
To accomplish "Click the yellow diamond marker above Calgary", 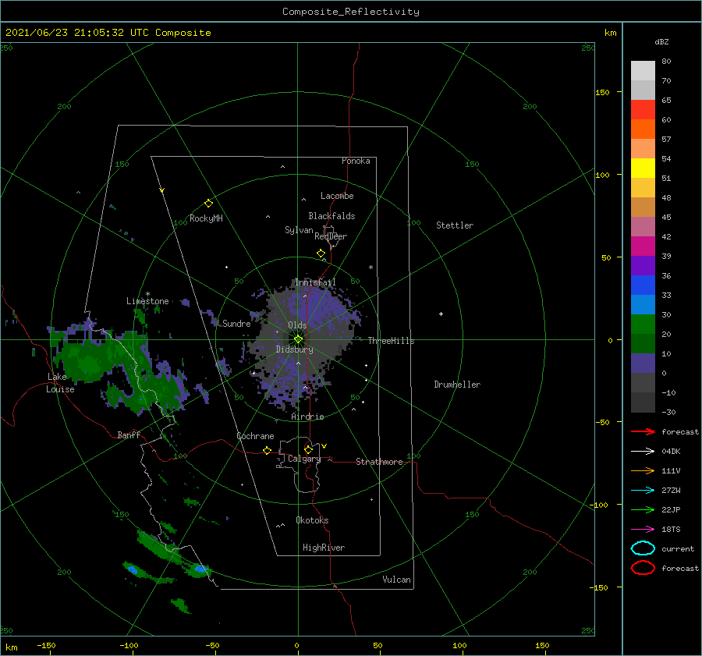I will tap(308, 449).
